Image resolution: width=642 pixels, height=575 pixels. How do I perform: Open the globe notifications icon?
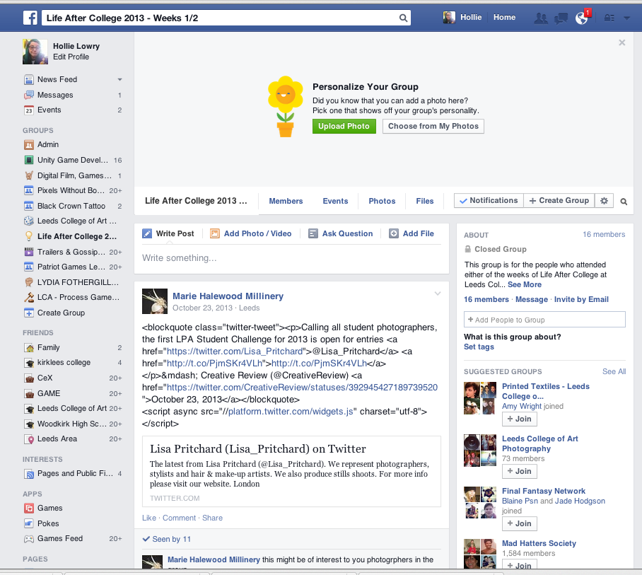(x=581, y=18)
